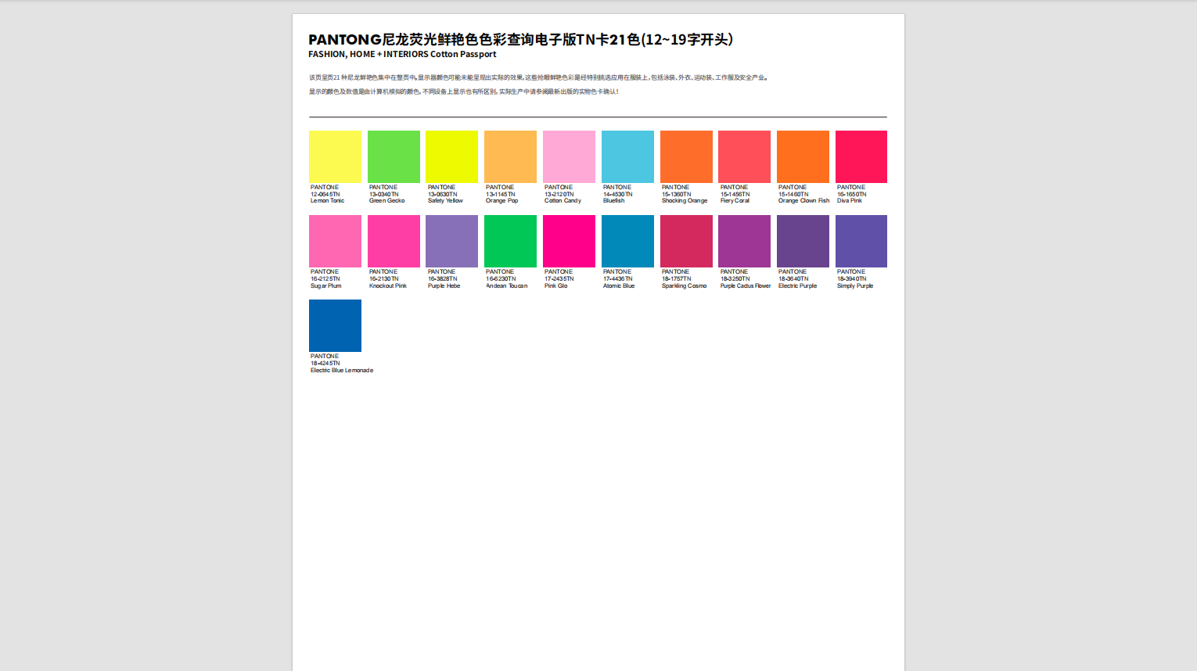Click the "Diva Pink" name label
Viewport: 1197px width, 671px height.
pos(849,201)
